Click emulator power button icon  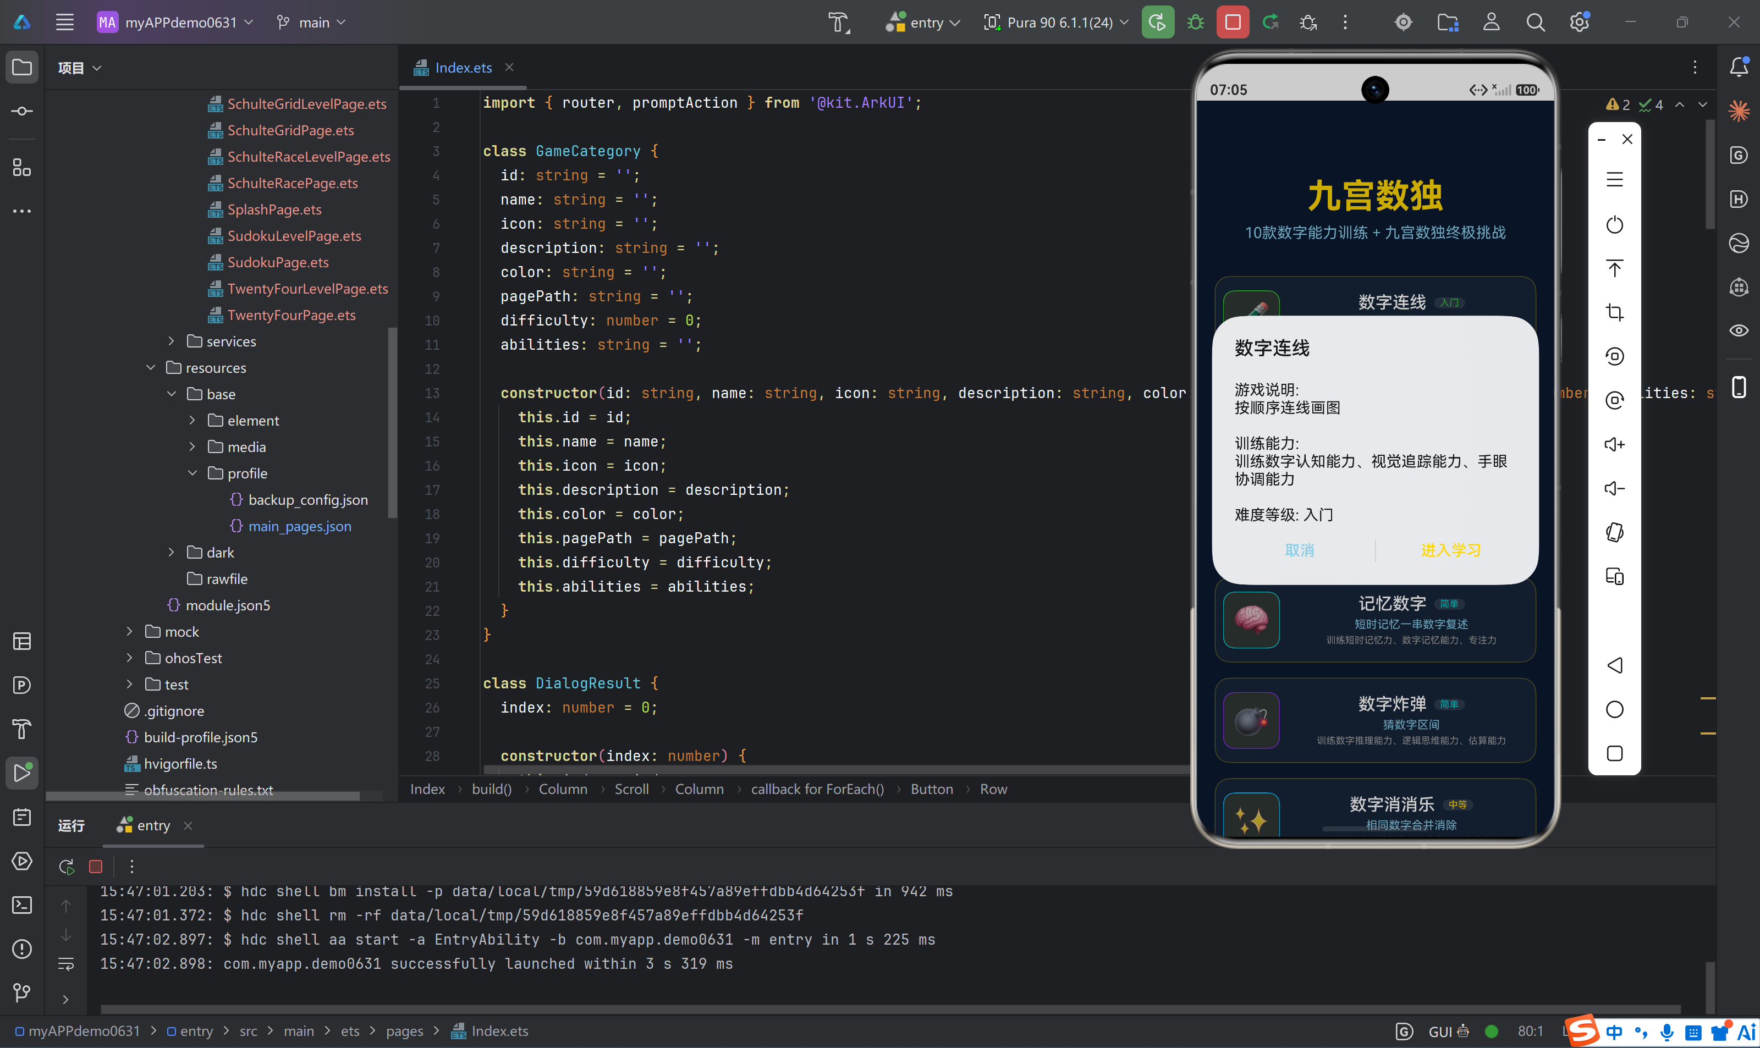(x=1614, y=224)
